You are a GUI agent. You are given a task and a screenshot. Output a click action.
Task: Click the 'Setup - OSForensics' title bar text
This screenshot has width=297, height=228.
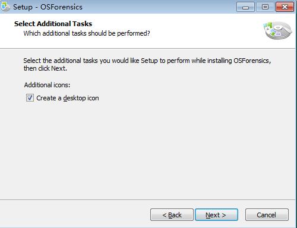(x=48, y=7)
